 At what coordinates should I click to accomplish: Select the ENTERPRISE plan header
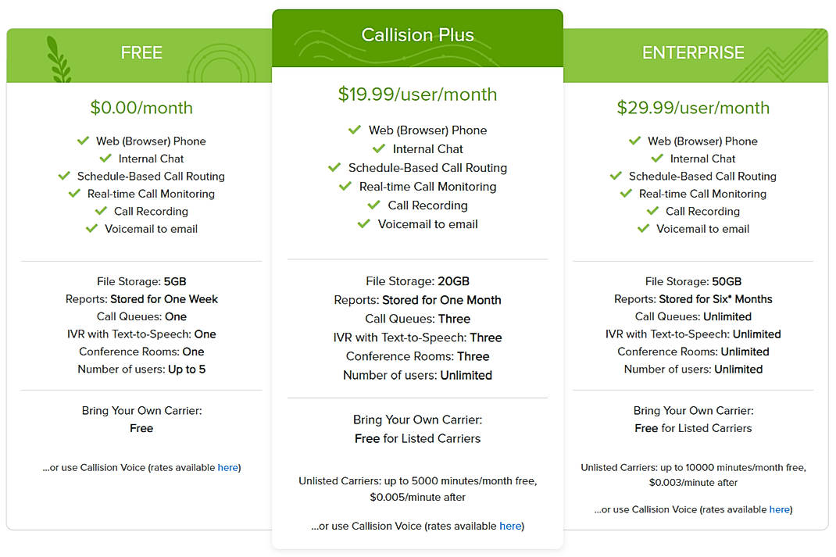693,53
